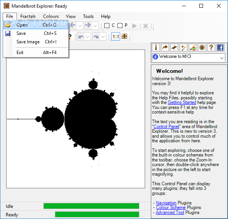This screenshot has height=219, width=228.
Task: Maximize the Mandelbrot Explorer window
Action: point(201,6)
